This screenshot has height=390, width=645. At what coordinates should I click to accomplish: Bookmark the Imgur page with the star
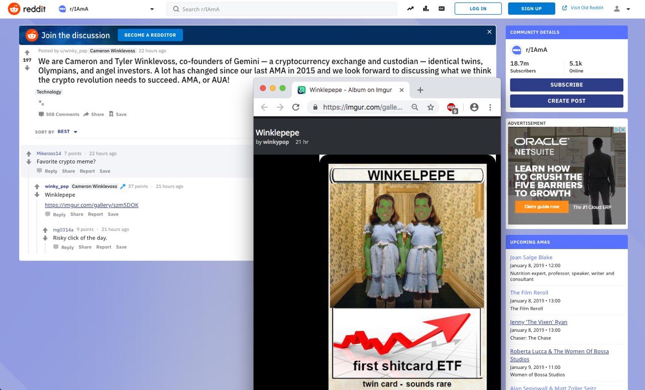(430, 107)
